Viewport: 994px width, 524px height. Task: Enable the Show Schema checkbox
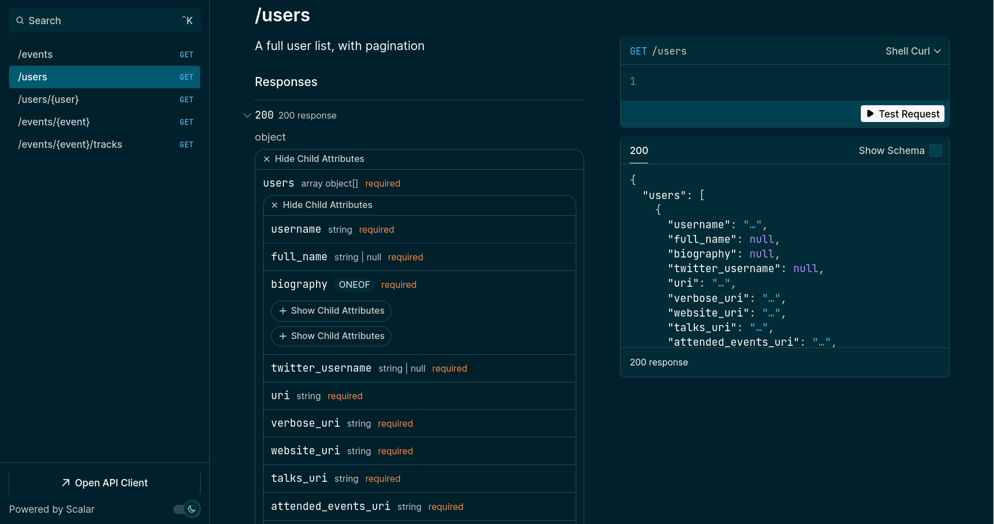(x=936, y=151)
